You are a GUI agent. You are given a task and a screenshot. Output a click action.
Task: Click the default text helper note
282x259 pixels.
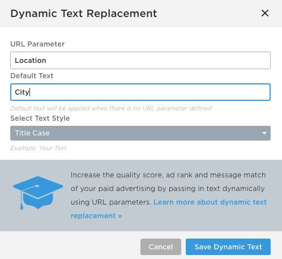[x=111, y=108]
